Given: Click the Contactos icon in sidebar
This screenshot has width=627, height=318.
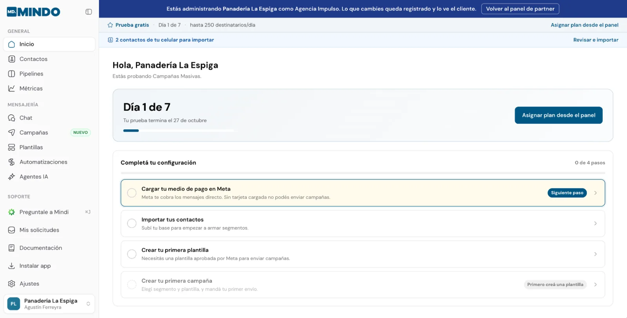Looking at the screenshot, I should 12,59.
